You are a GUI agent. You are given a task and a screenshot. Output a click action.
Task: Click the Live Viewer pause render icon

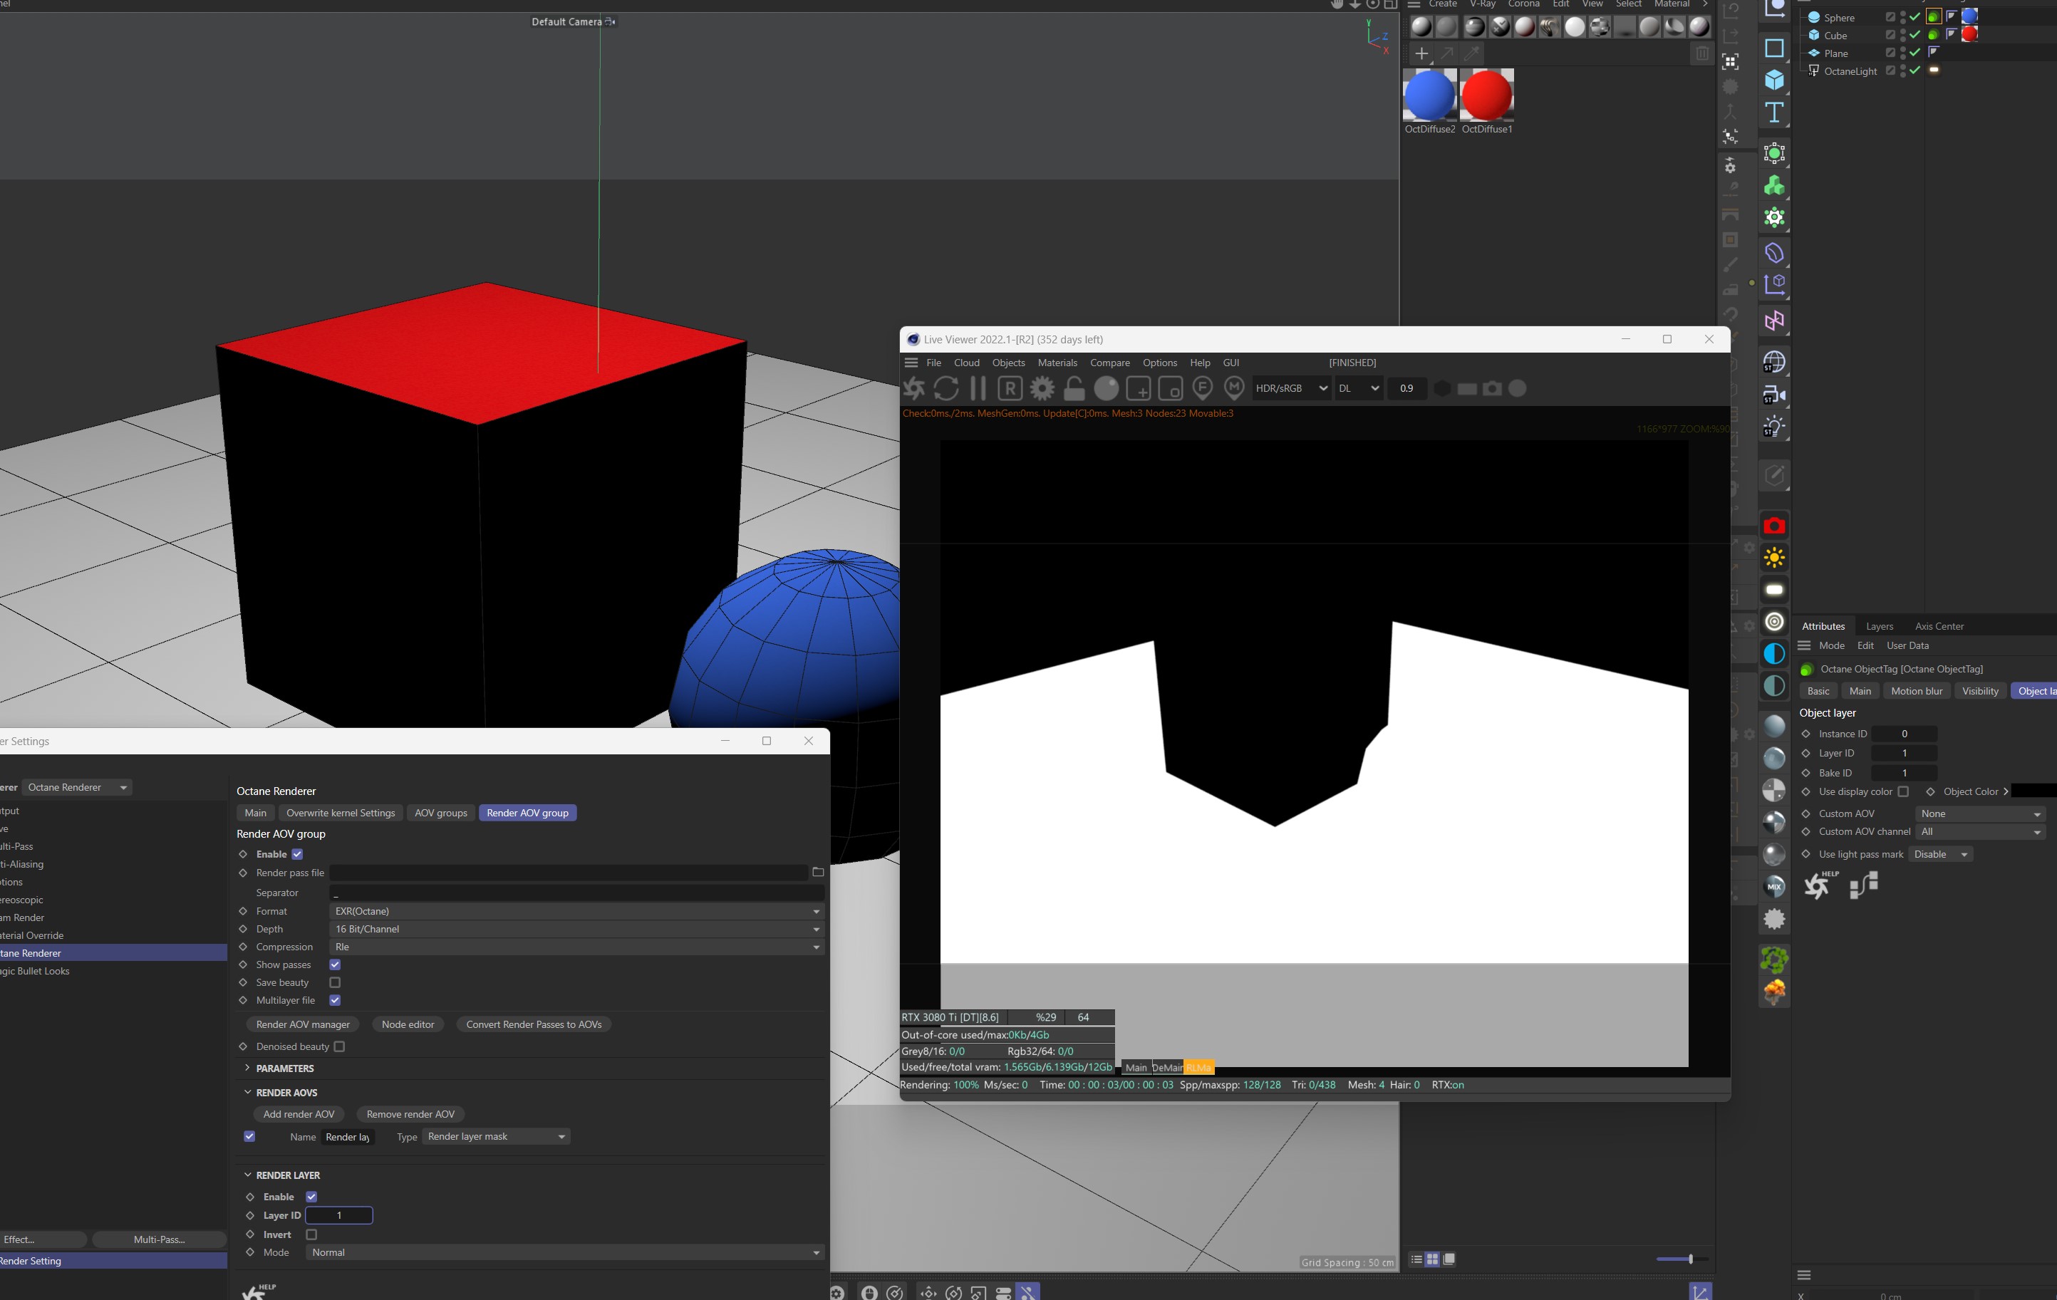tap(978, 389)
